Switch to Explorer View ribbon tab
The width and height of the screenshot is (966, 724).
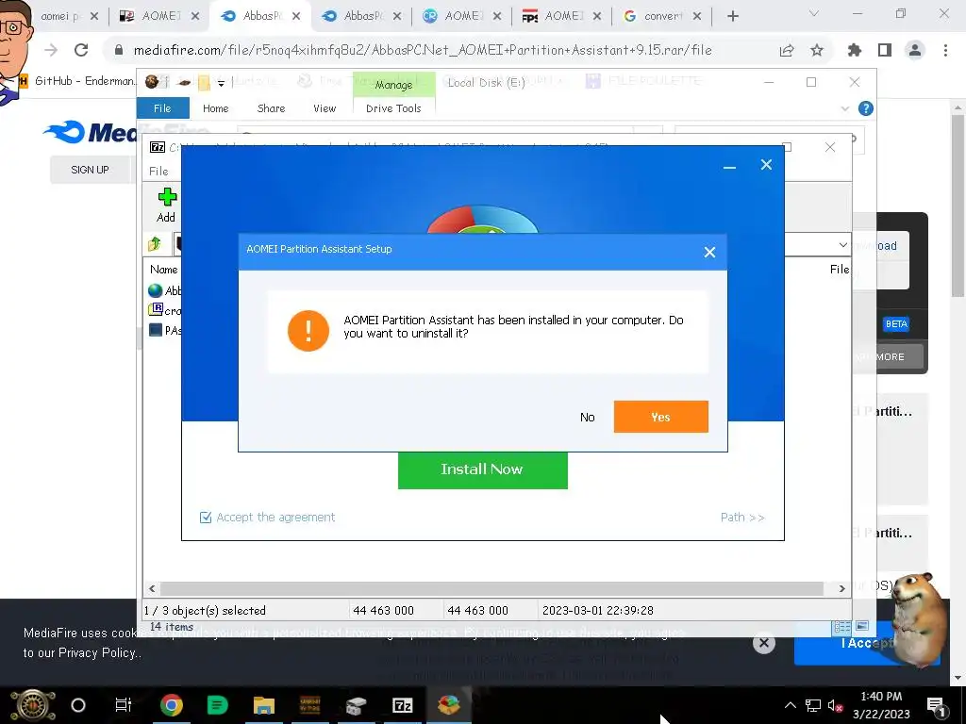325,108
